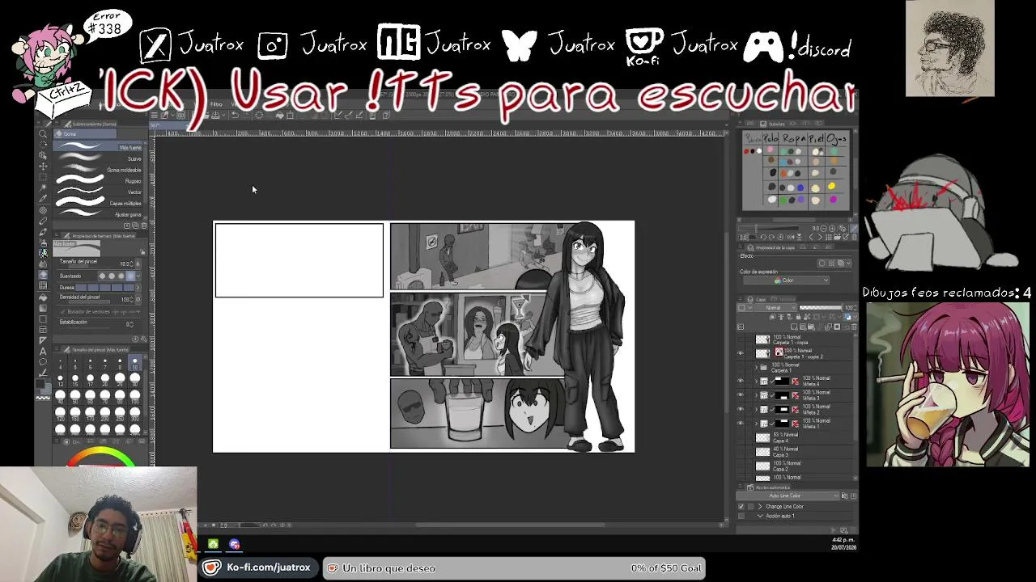Select the Auto select wand tool
Screen dimensions: 1036x582
43,188
